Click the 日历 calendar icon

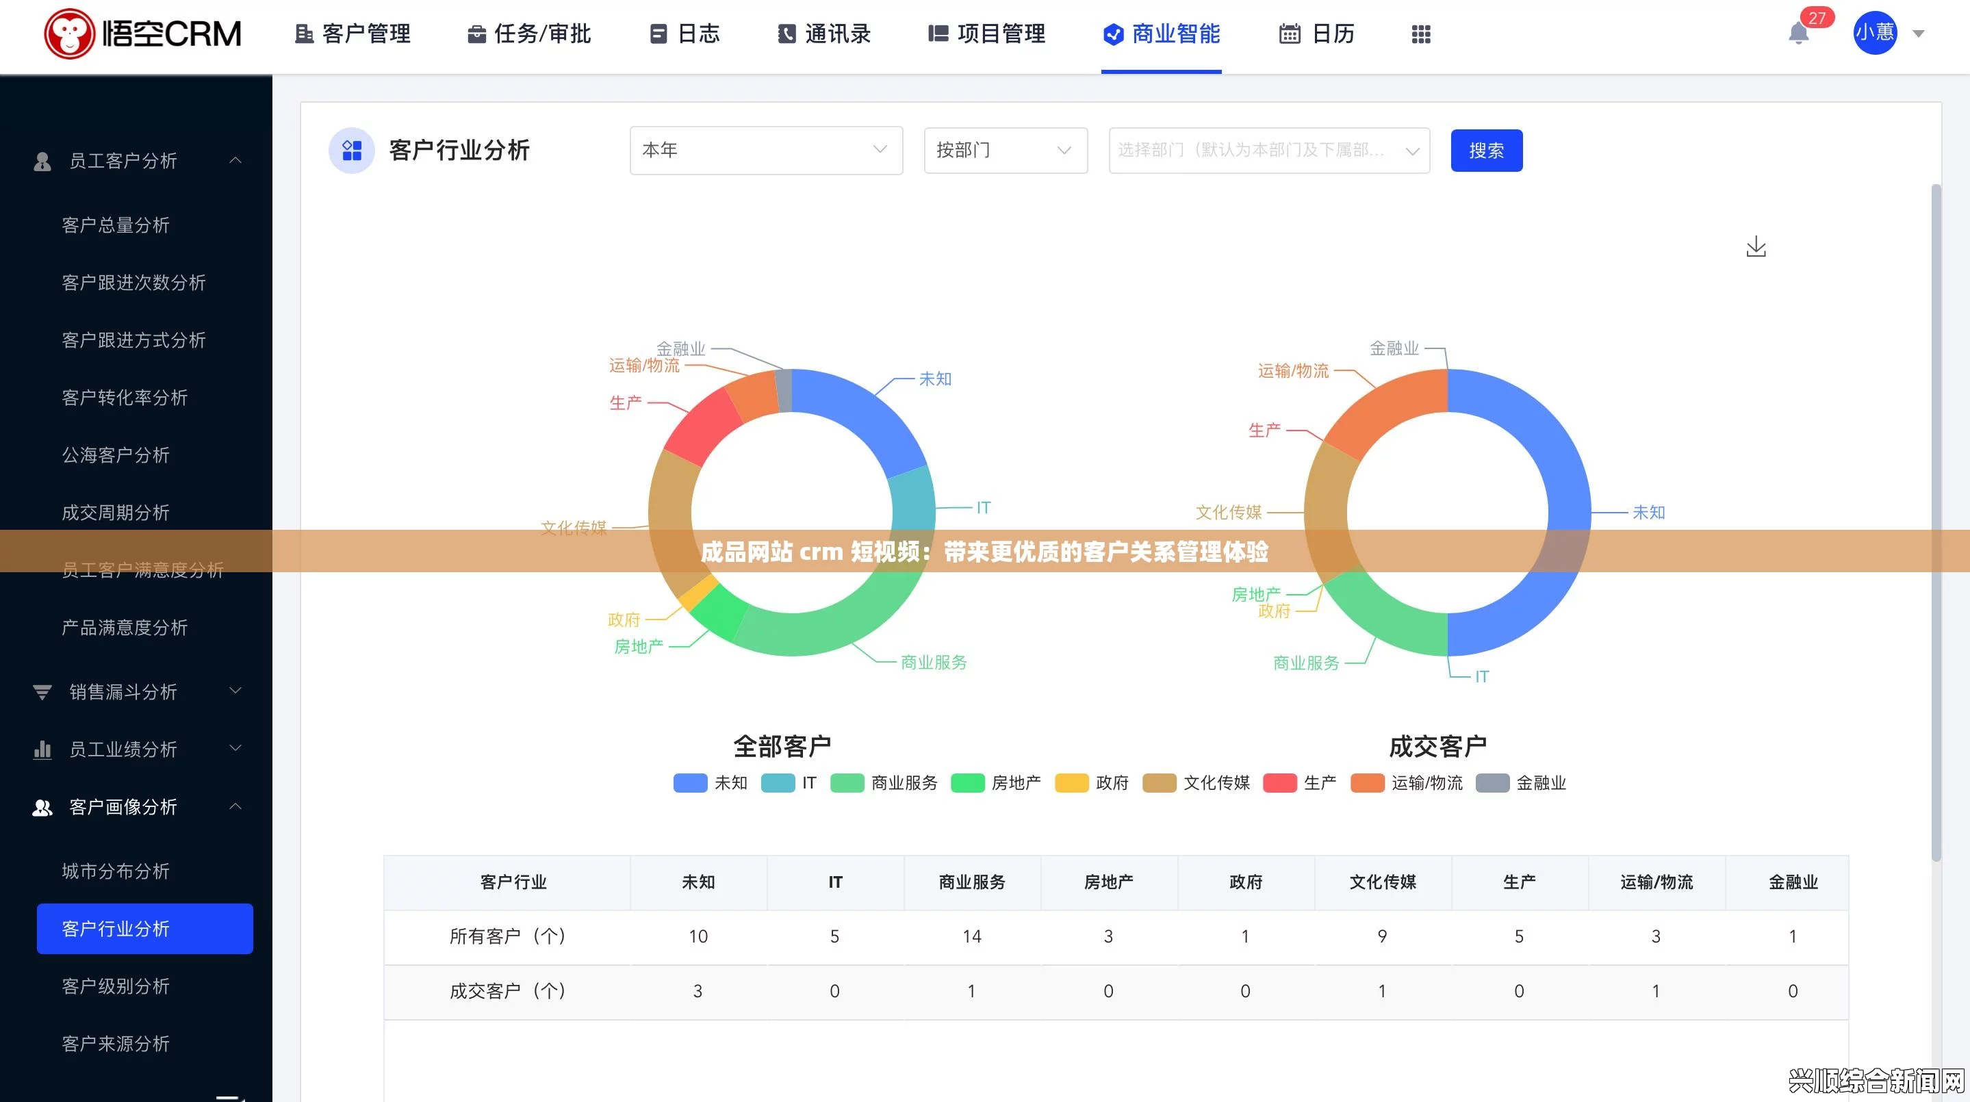(1290, 34)
